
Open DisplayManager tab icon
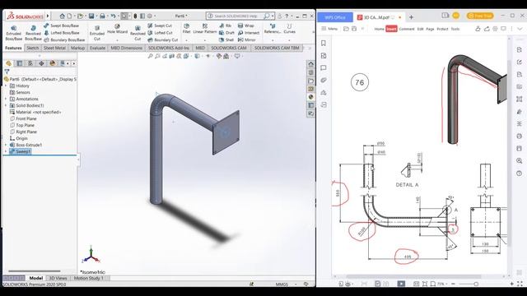pos(52,63)
